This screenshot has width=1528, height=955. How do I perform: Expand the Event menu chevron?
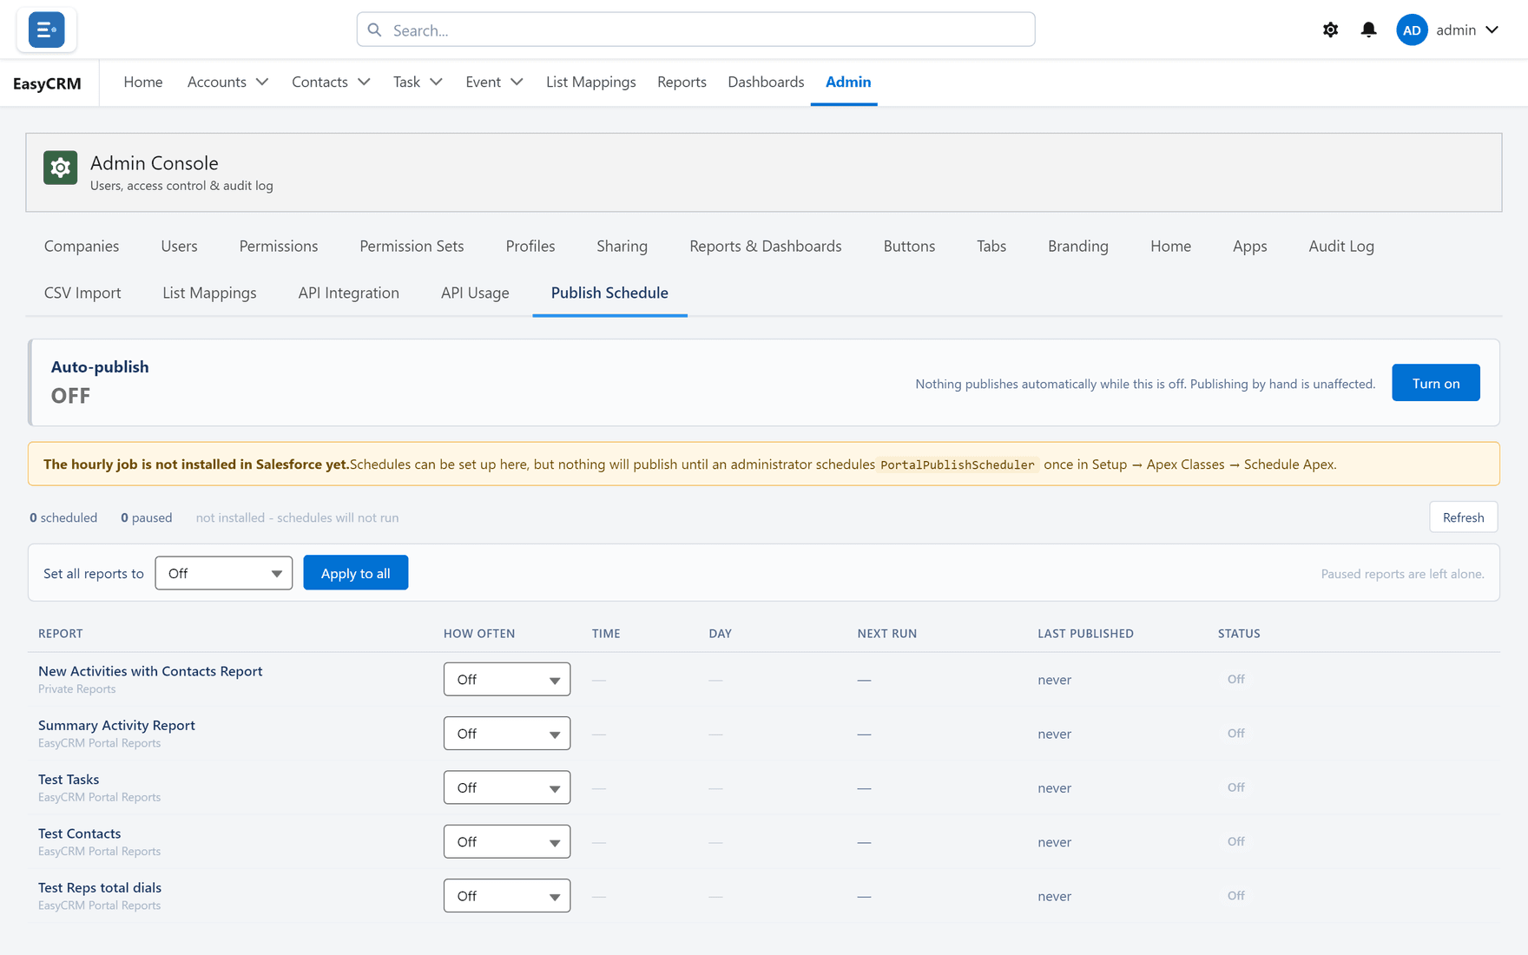coord(517,82)
